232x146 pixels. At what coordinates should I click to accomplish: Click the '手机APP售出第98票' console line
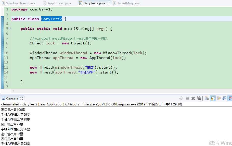16,119
